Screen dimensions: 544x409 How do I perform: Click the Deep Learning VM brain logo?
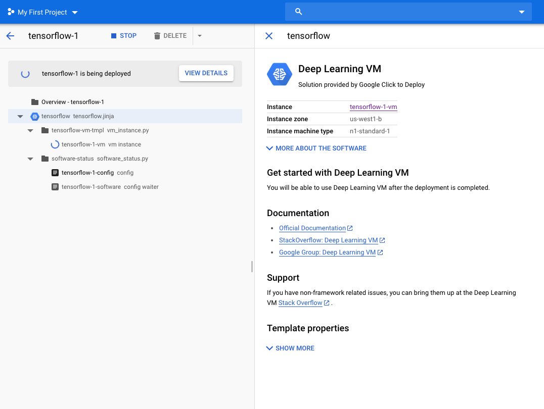point(279,74)
